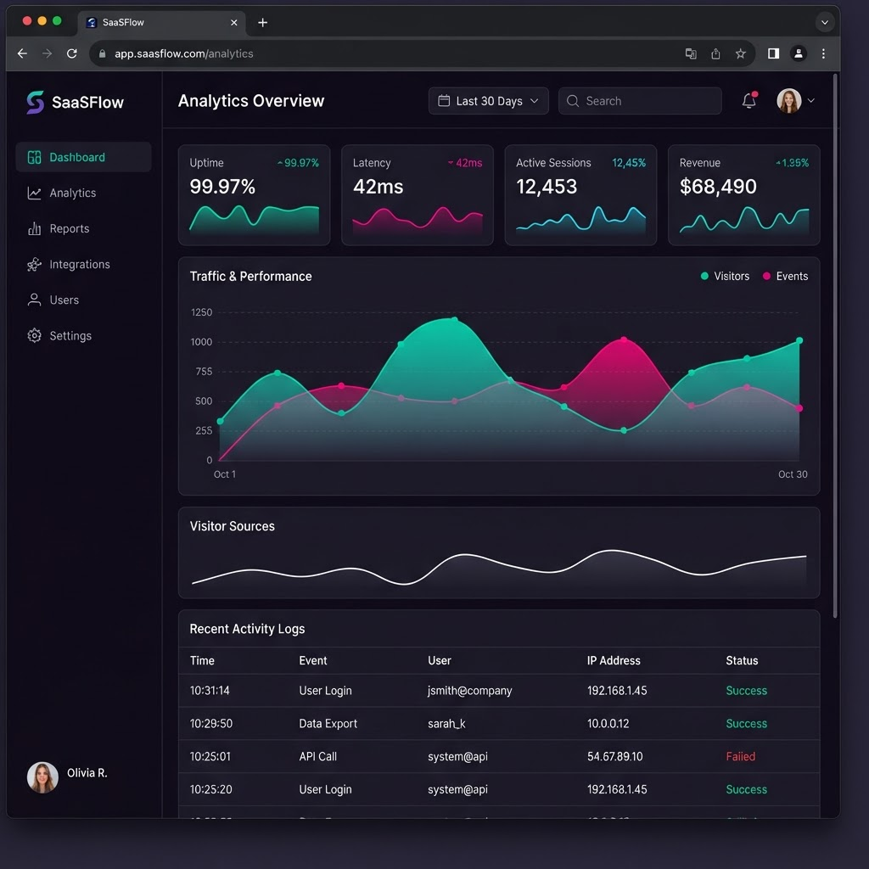This screenshot has height=869, width=869.
Task: Click the Events peak data point
Action: pyautogui.click(x=624, y=339)
